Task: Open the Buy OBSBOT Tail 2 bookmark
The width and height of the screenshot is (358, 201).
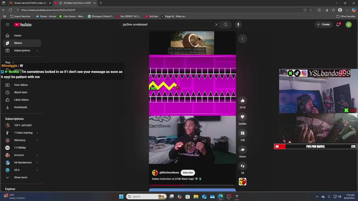Action: [129, 16]
